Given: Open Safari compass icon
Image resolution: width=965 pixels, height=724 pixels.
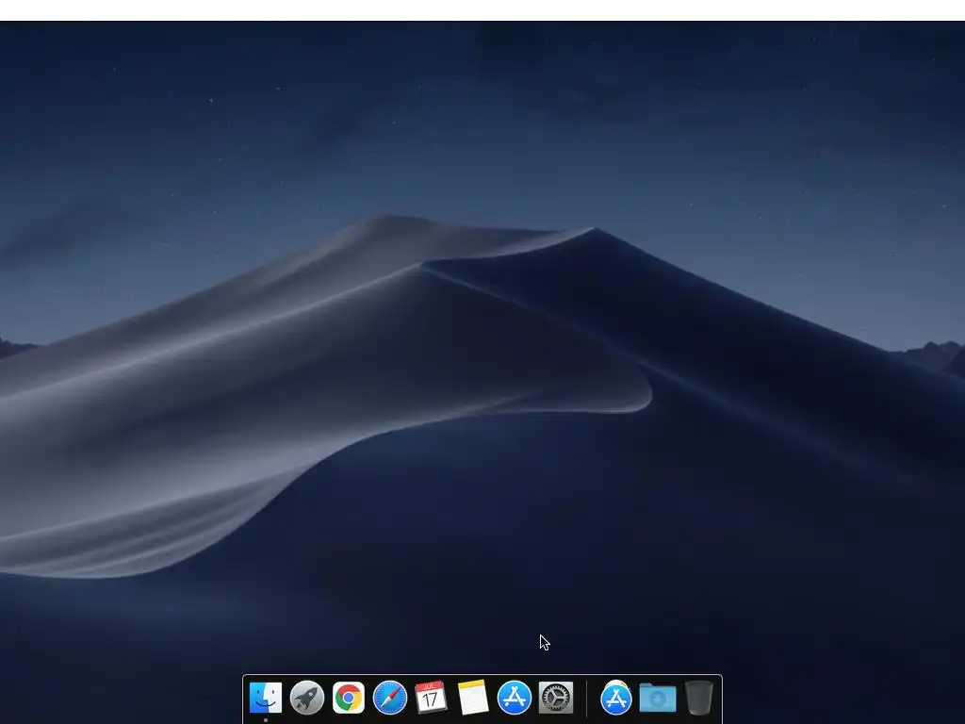Looking at the screenshot, I should pyautogui.click(x=390, y=698).
